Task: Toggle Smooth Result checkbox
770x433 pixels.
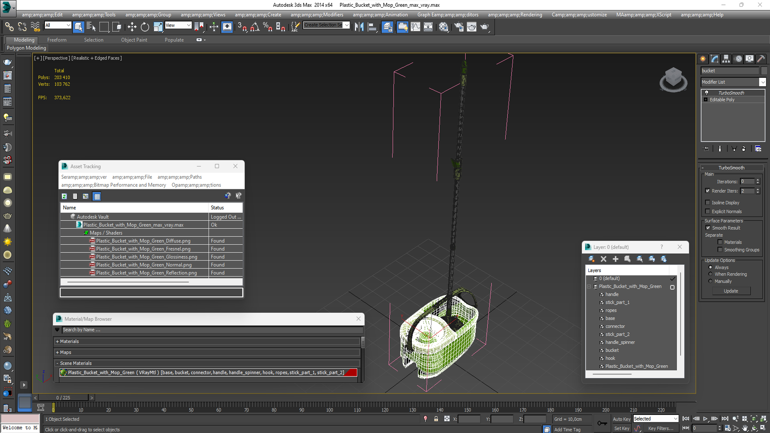Action: coord(708,228)
